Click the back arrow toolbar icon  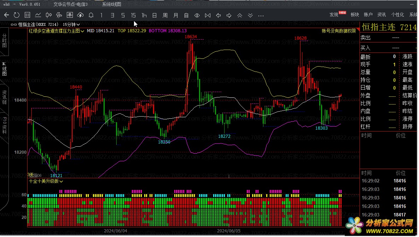point(6,15)
